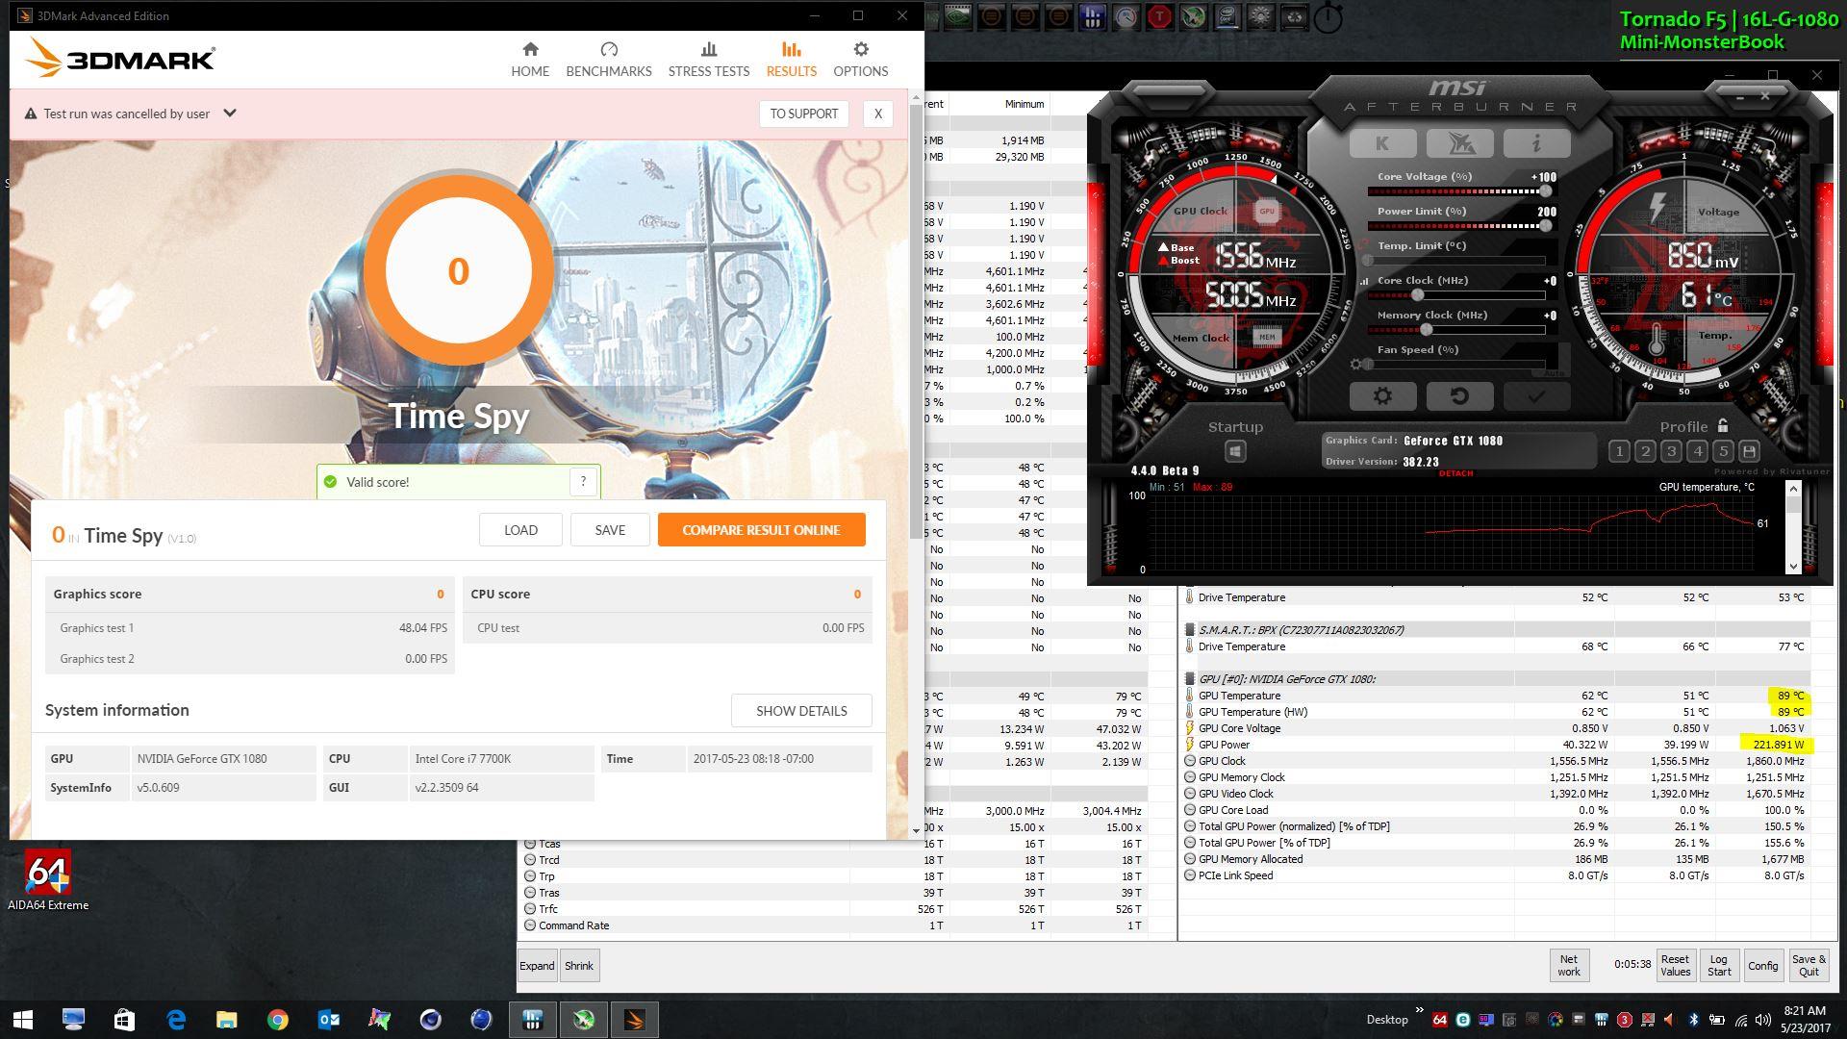Open Afterburner settings gear button
Viewport: 1847px width, 1039px height.
(x=1382, y=395)
